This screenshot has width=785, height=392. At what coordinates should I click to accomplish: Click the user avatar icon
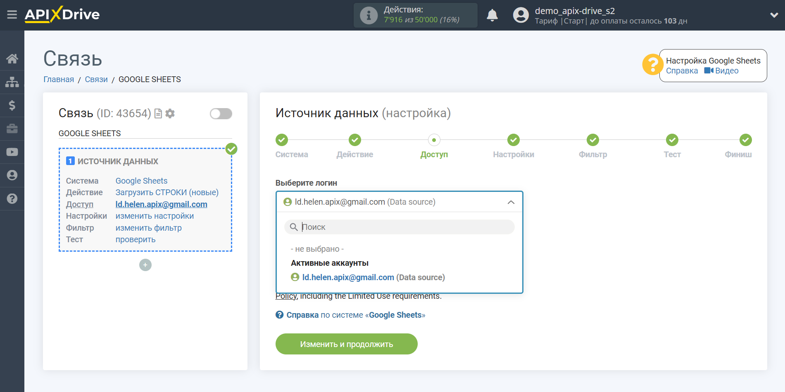521,15
